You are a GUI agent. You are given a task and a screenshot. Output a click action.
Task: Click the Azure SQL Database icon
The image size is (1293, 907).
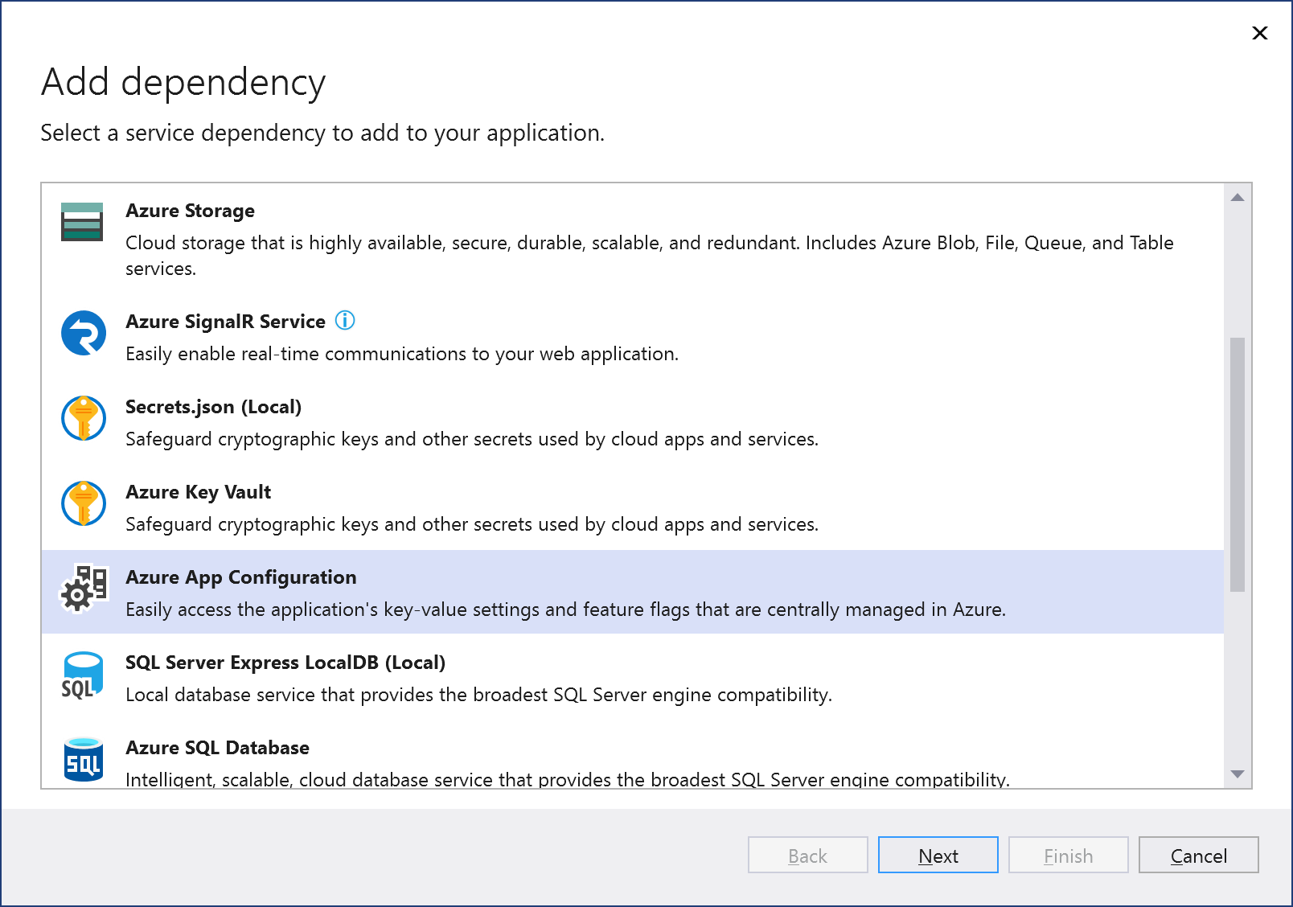pos(83,759)
